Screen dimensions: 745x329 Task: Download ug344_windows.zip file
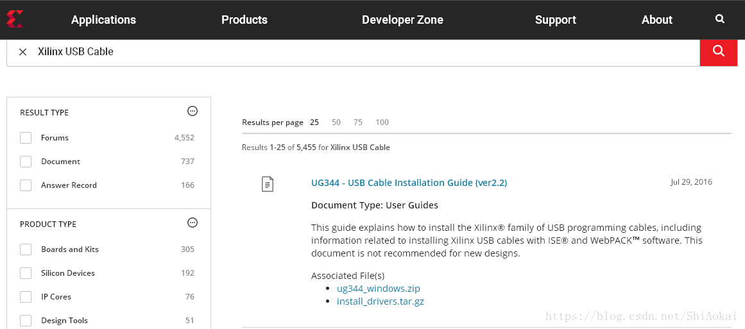[379, 288]
